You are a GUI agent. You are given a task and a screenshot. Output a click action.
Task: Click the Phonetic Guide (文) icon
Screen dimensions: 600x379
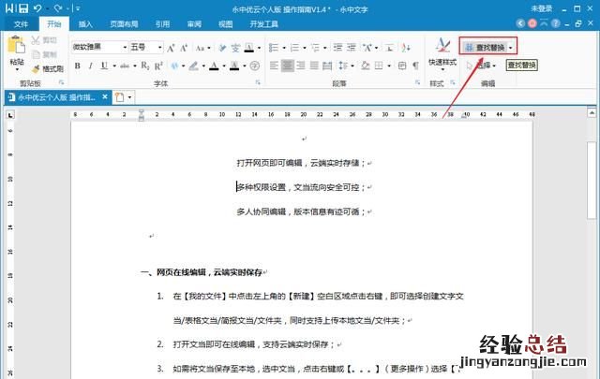[x=235, y=48]
